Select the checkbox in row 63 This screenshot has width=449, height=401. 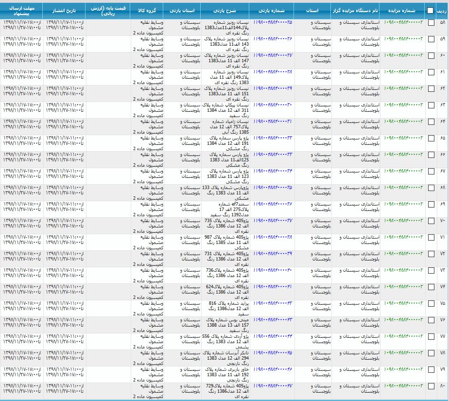431,105
